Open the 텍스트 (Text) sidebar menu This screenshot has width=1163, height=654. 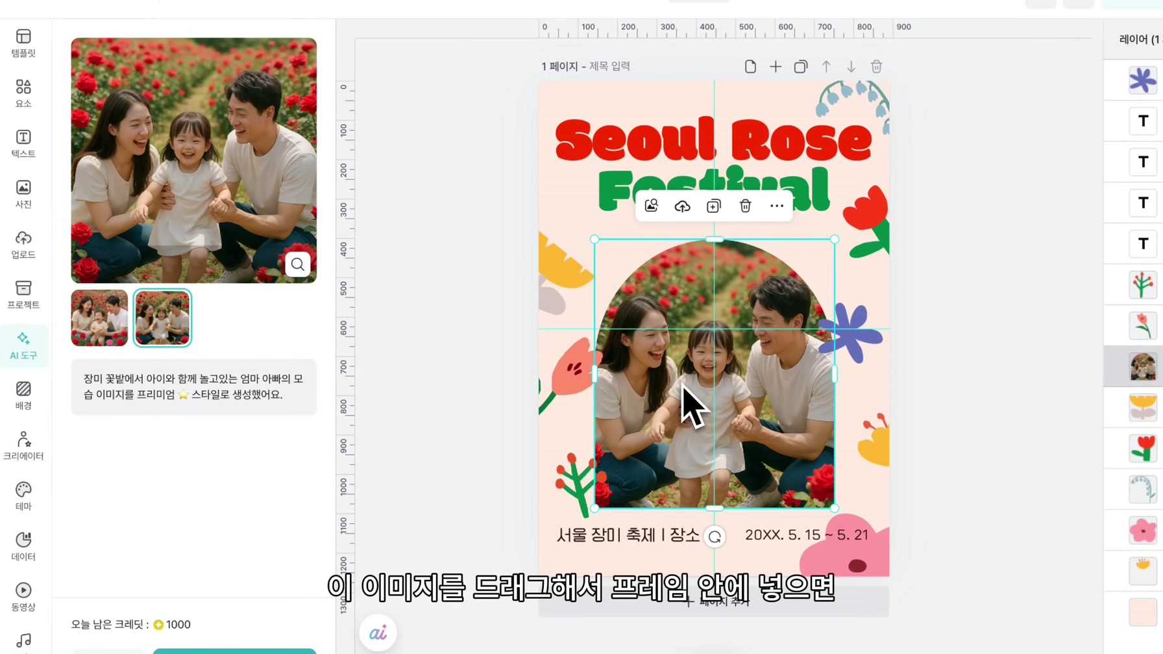coord(23,144)
